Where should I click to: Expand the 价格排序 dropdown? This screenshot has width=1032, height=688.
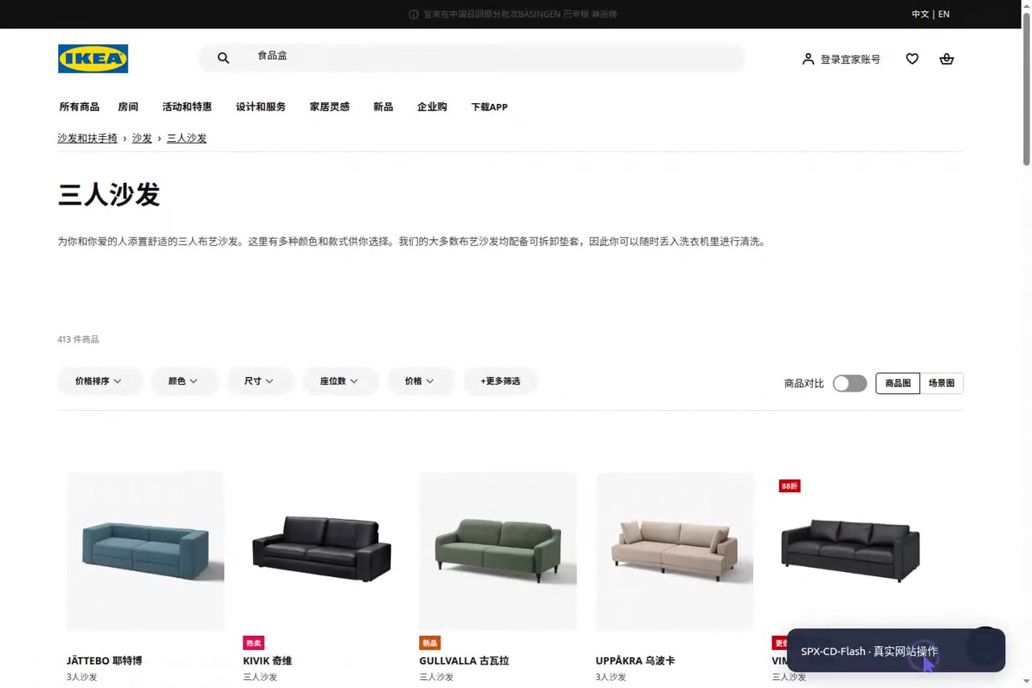(x=99, y=381)
